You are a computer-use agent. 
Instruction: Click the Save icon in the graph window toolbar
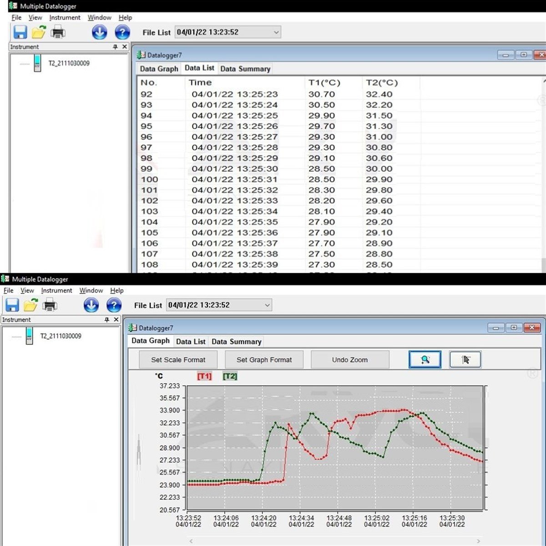point(12,305)
